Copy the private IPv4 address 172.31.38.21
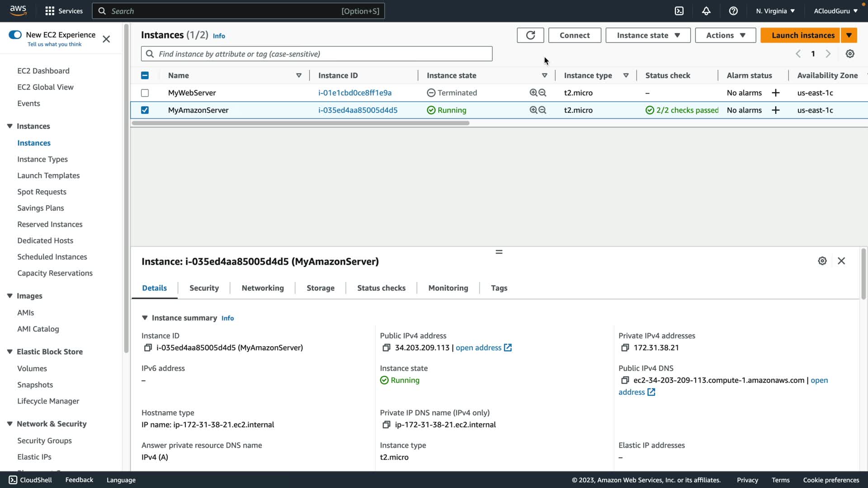This screenshot has height=488, width=868. point(625,347)
